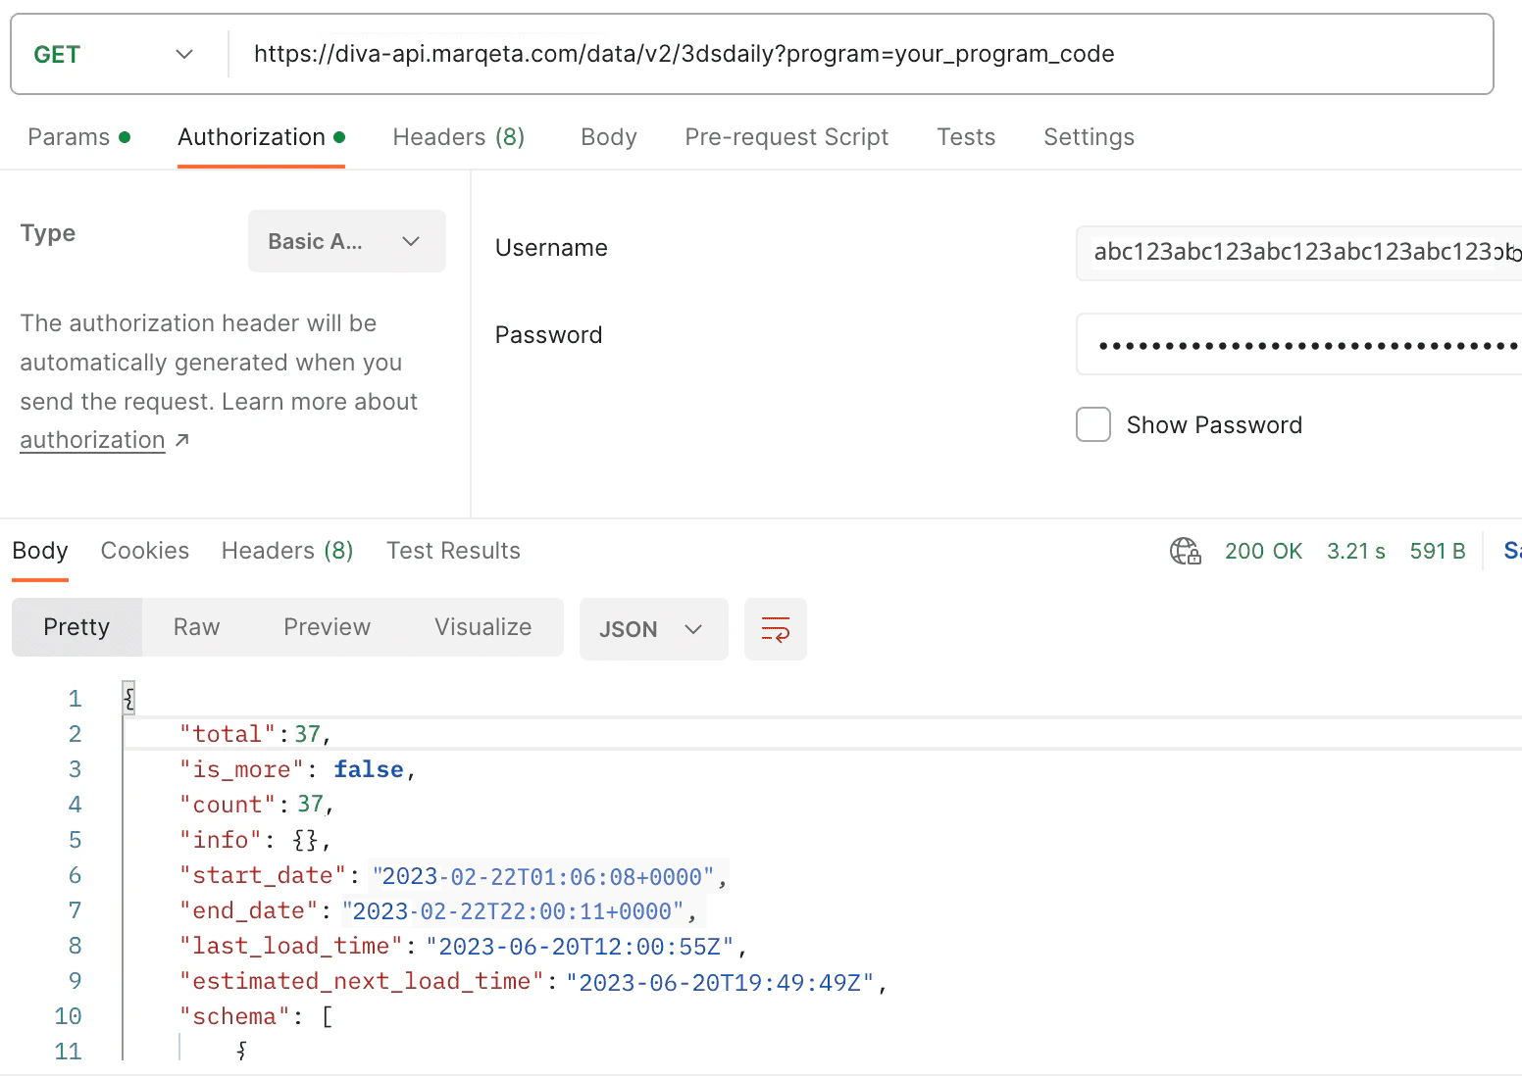This screenshot has width=1522, height=1078.
Task: Click the Username input field
Action: click(x=1298, y=253)
